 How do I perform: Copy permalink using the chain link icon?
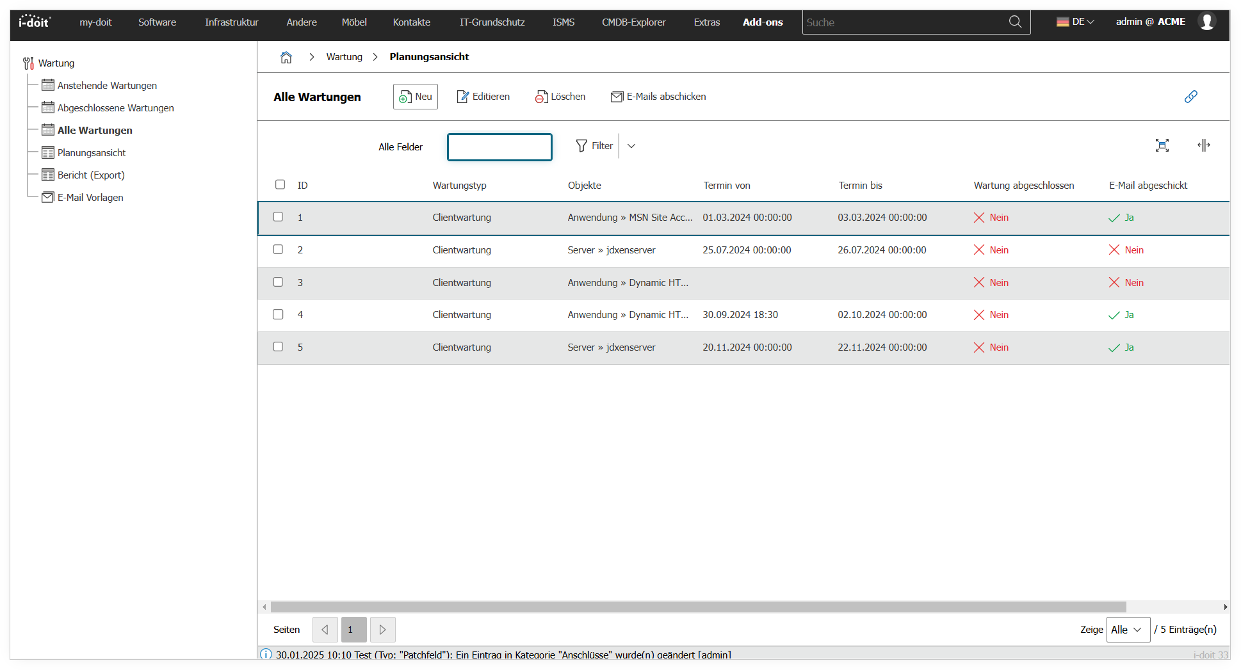pos(1190,97)
